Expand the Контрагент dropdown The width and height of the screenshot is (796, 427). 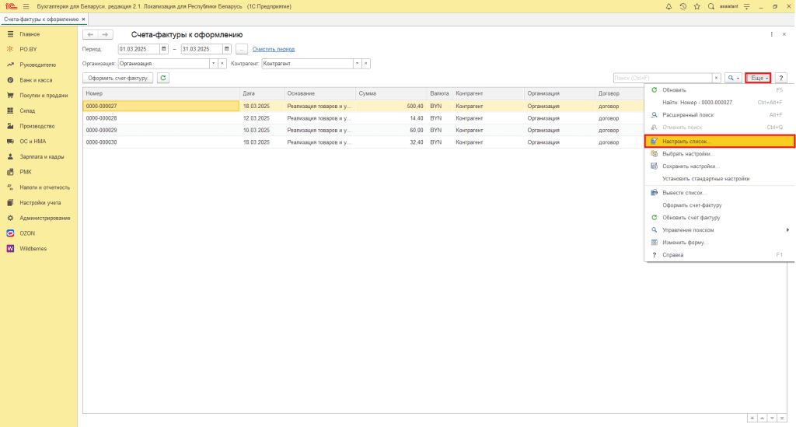357,64
